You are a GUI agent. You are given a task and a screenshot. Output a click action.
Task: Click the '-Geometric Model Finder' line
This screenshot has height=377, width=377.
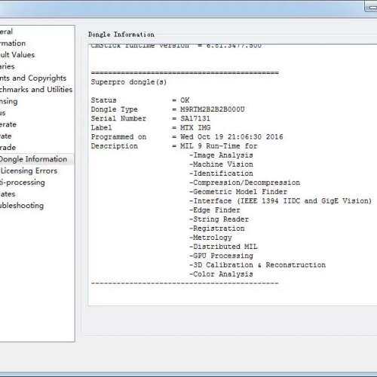(x=238, y=192)
